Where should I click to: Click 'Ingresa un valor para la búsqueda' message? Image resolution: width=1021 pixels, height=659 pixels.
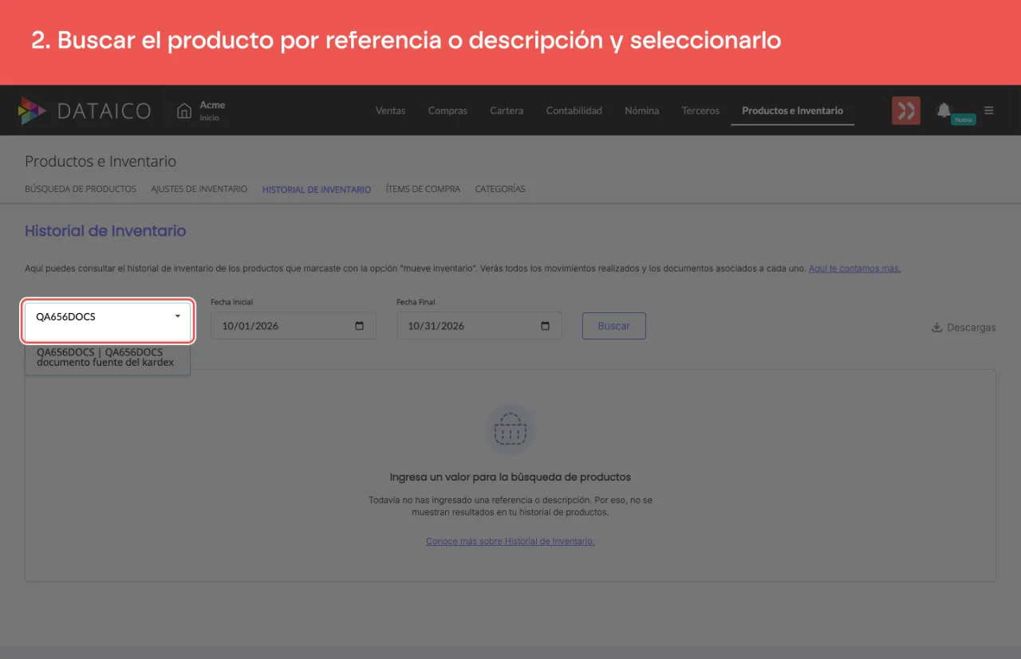(510, 477)
